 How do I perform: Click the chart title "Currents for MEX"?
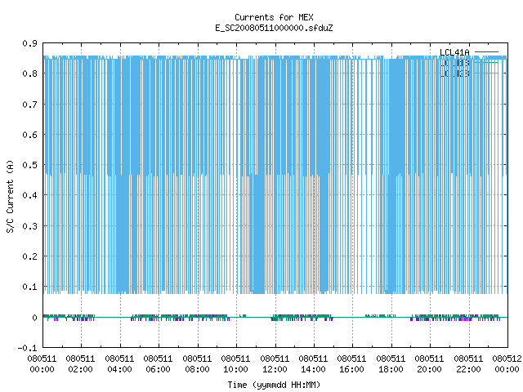pyautogui.click(x=274, y=17)
